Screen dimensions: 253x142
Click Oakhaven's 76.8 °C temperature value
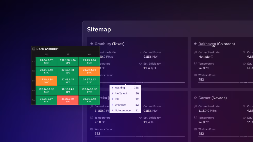[204, 68]
